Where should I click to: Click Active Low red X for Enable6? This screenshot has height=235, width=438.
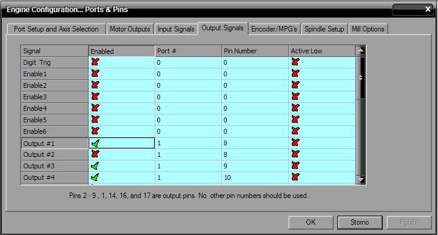coord(295,131)
